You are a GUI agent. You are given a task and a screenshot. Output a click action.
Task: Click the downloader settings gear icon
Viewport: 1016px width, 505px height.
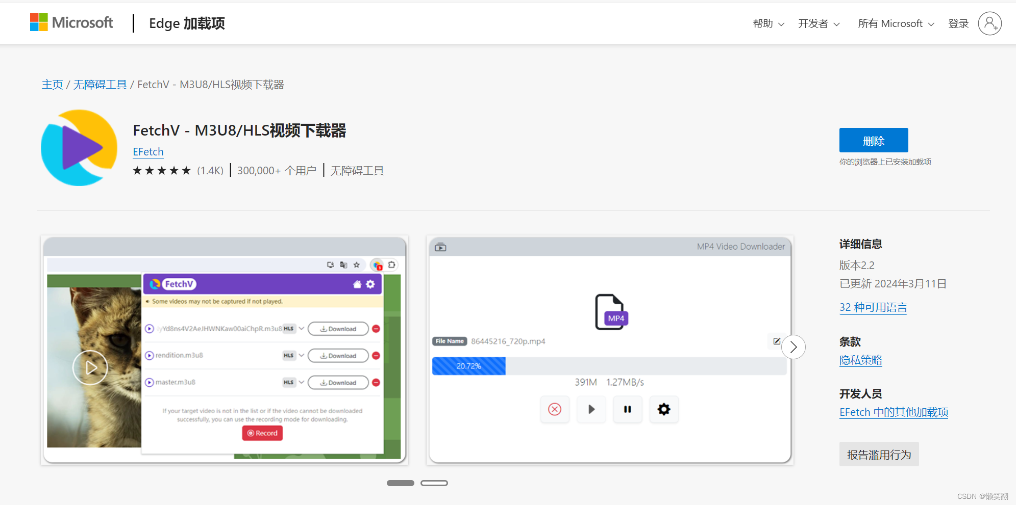[664, 409]
